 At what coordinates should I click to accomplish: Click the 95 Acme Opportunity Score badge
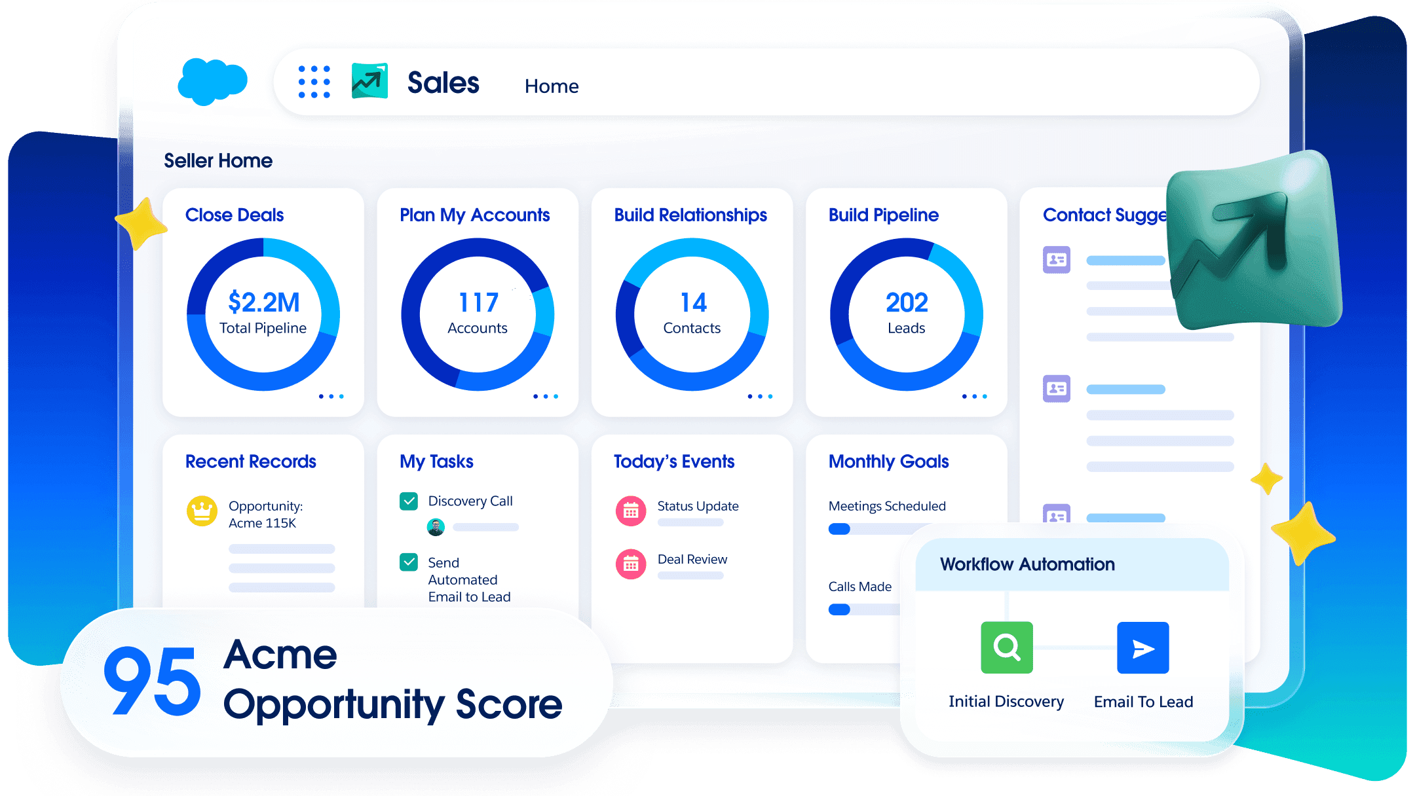(x=336, y=682)
